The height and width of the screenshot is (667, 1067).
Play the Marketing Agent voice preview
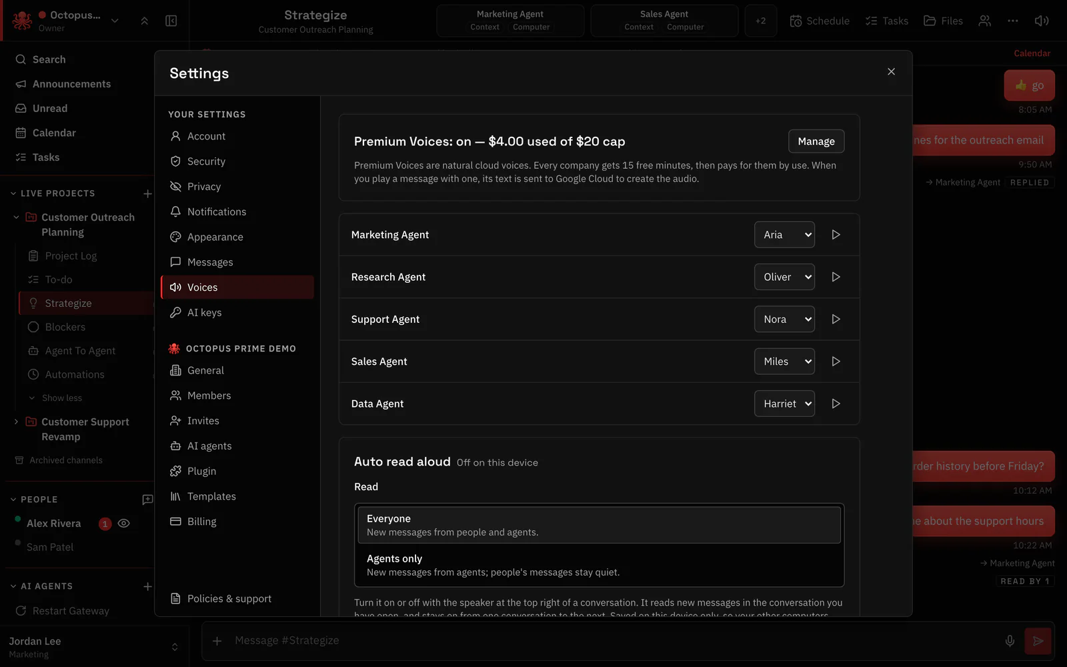pos(836,235)
